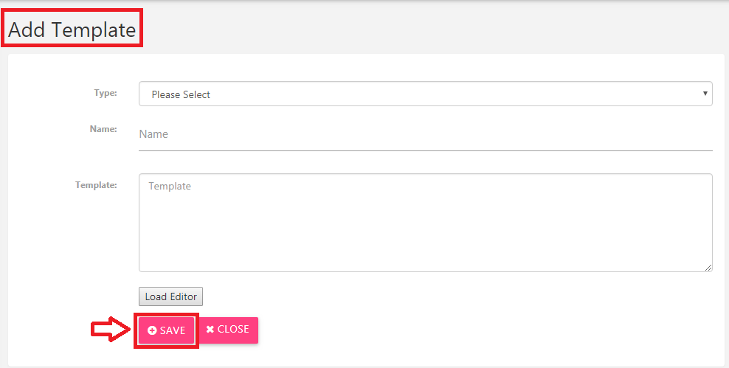Open the Type select box
729x368 pixels.
pos(426,94)
